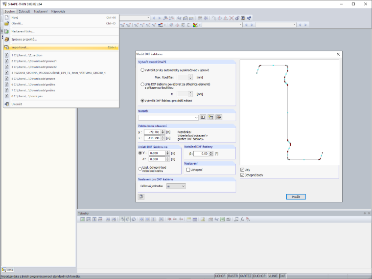
Task: Open the material library book icon
Action: pyautogui.click(x=203, y=117)
